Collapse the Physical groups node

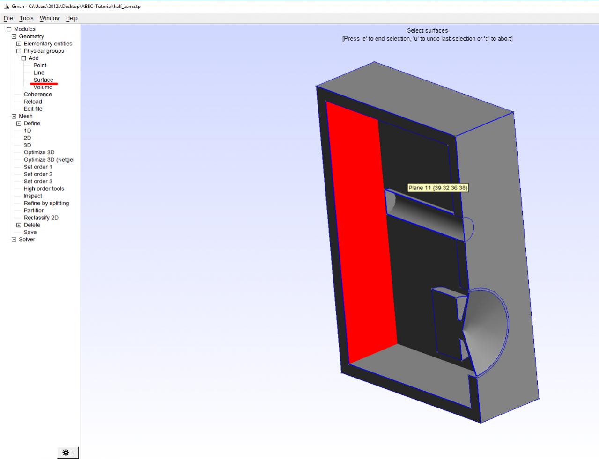coord(19,51)
